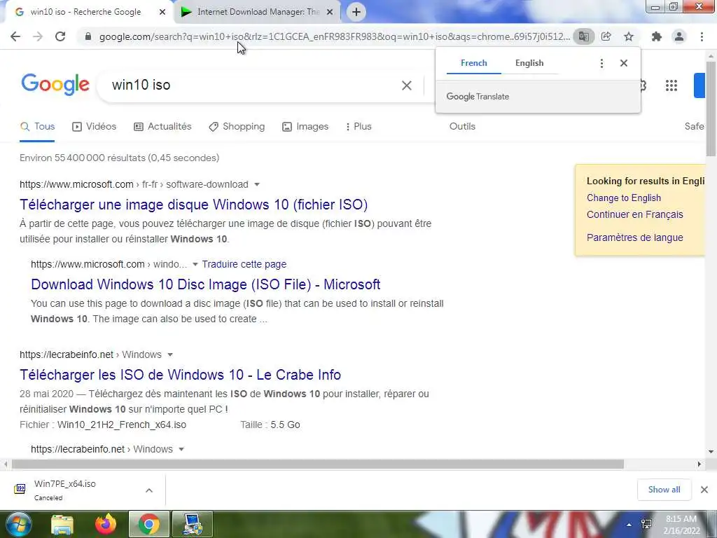The image size is (717, 538).
Task: Open Télécharger les ISO Le Crabe Info
Action: (x=180, y=375)
